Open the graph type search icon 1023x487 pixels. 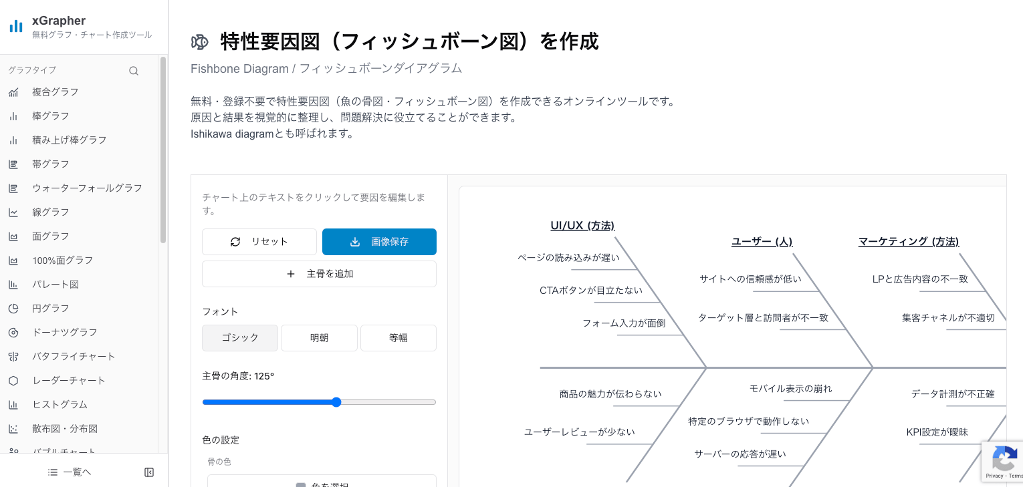point(134,70)
